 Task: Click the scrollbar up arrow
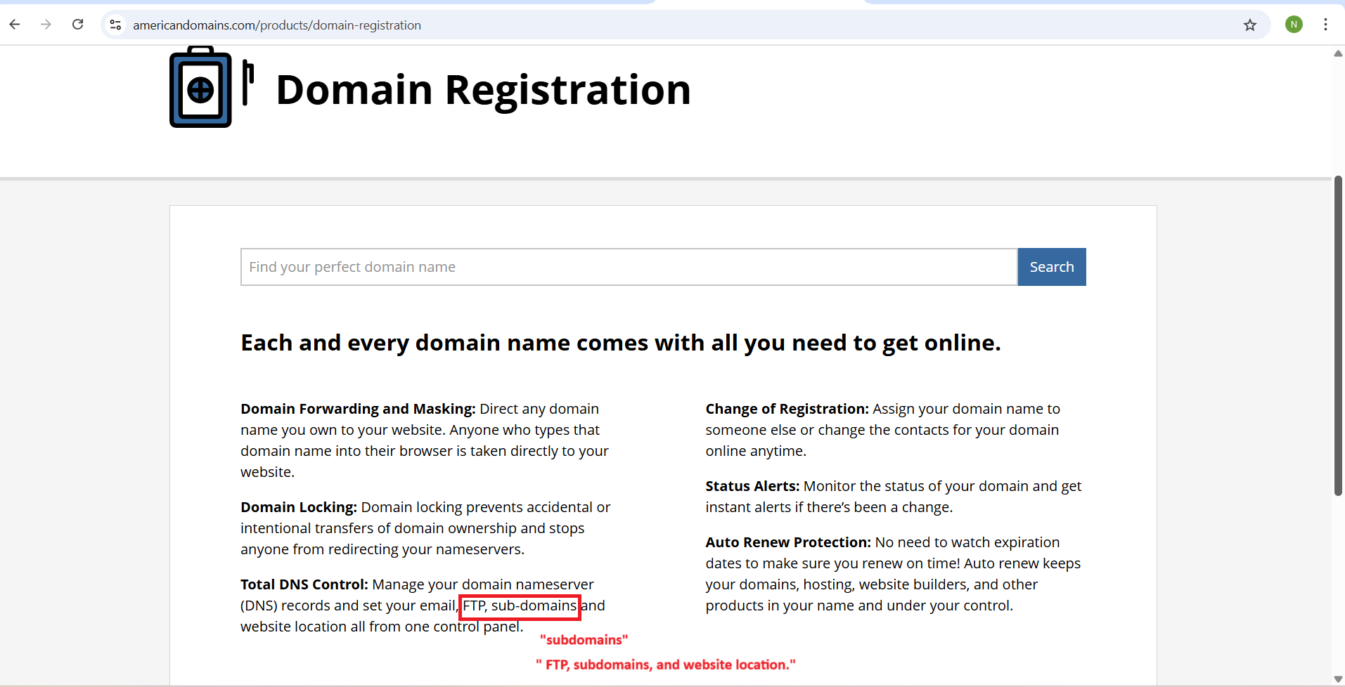[x=1338, y=54]
